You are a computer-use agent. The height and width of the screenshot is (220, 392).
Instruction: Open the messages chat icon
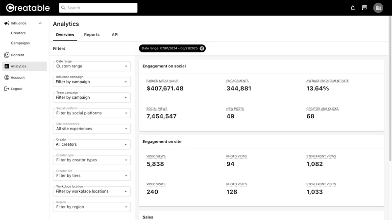tap(365, 8)
